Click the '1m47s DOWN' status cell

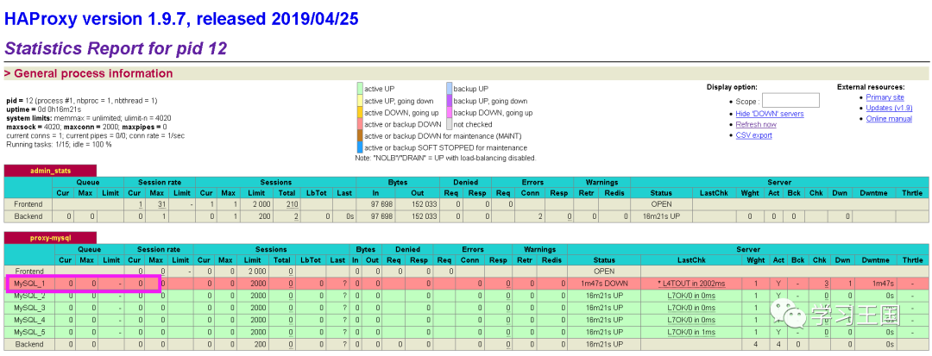604,284
